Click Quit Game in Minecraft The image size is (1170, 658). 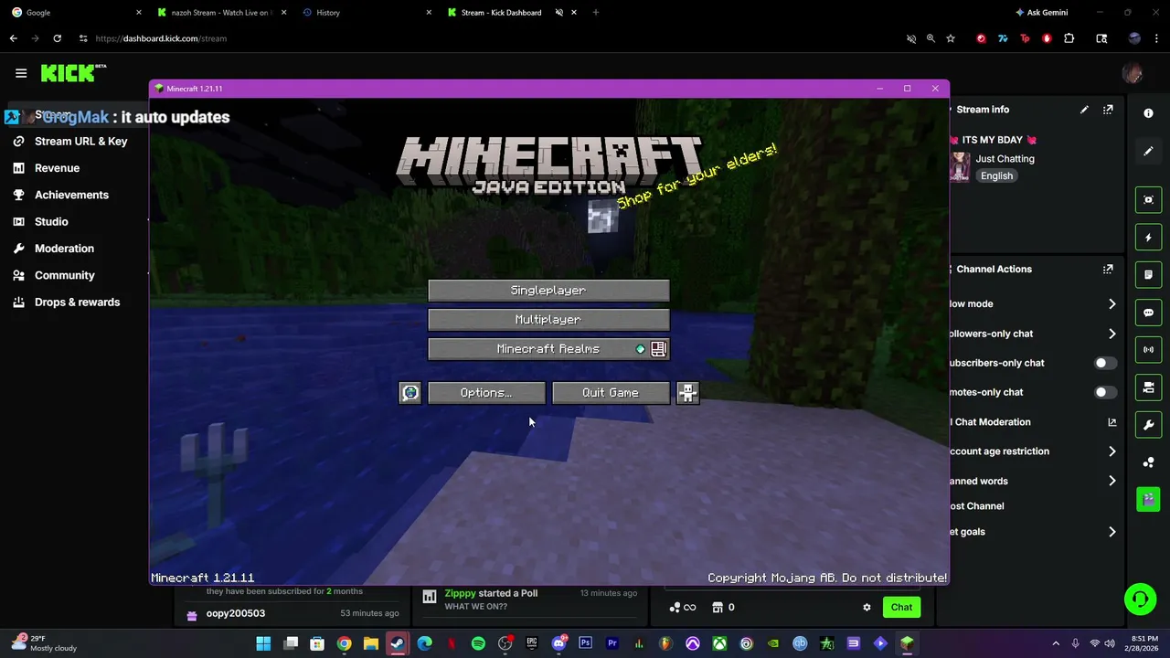point(611,393)
